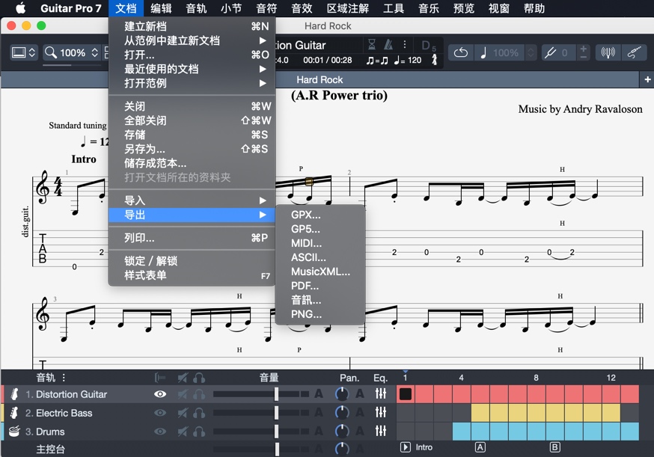
Task: Open the 音符 menu
Action: pyautogui.click(x=266, y=8)
